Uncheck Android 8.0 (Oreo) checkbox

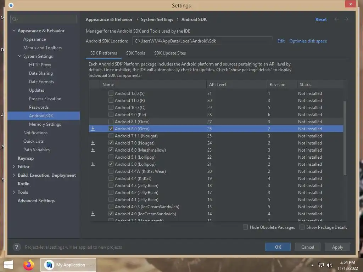(111, 129)
